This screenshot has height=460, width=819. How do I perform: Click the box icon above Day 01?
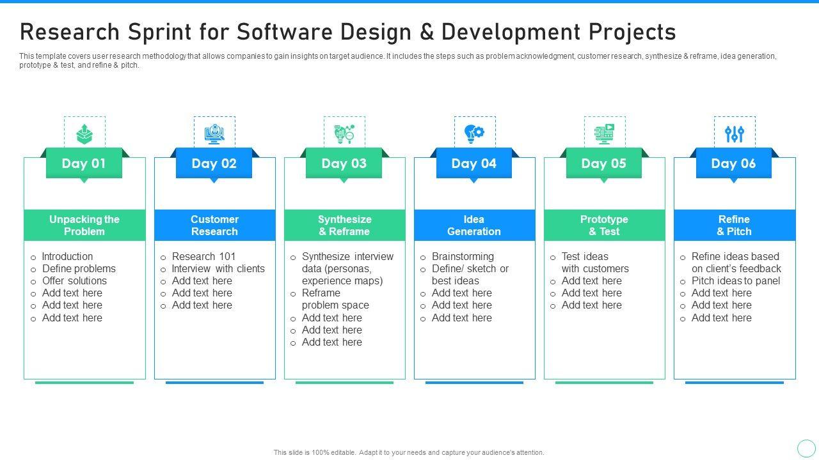[84, 134]
